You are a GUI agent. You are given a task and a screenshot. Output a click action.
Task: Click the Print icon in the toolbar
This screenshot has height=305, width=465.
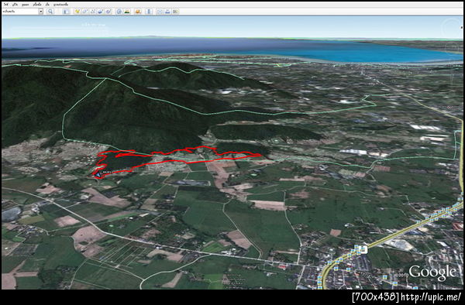pos(167,12)
